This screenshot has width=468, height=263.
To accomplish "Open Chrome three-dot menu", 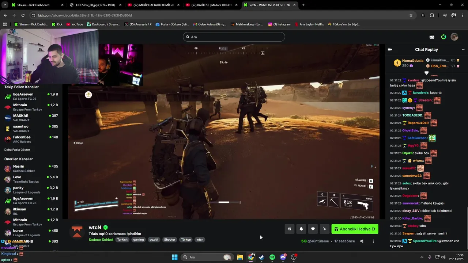I will click(x=463, y=15).
